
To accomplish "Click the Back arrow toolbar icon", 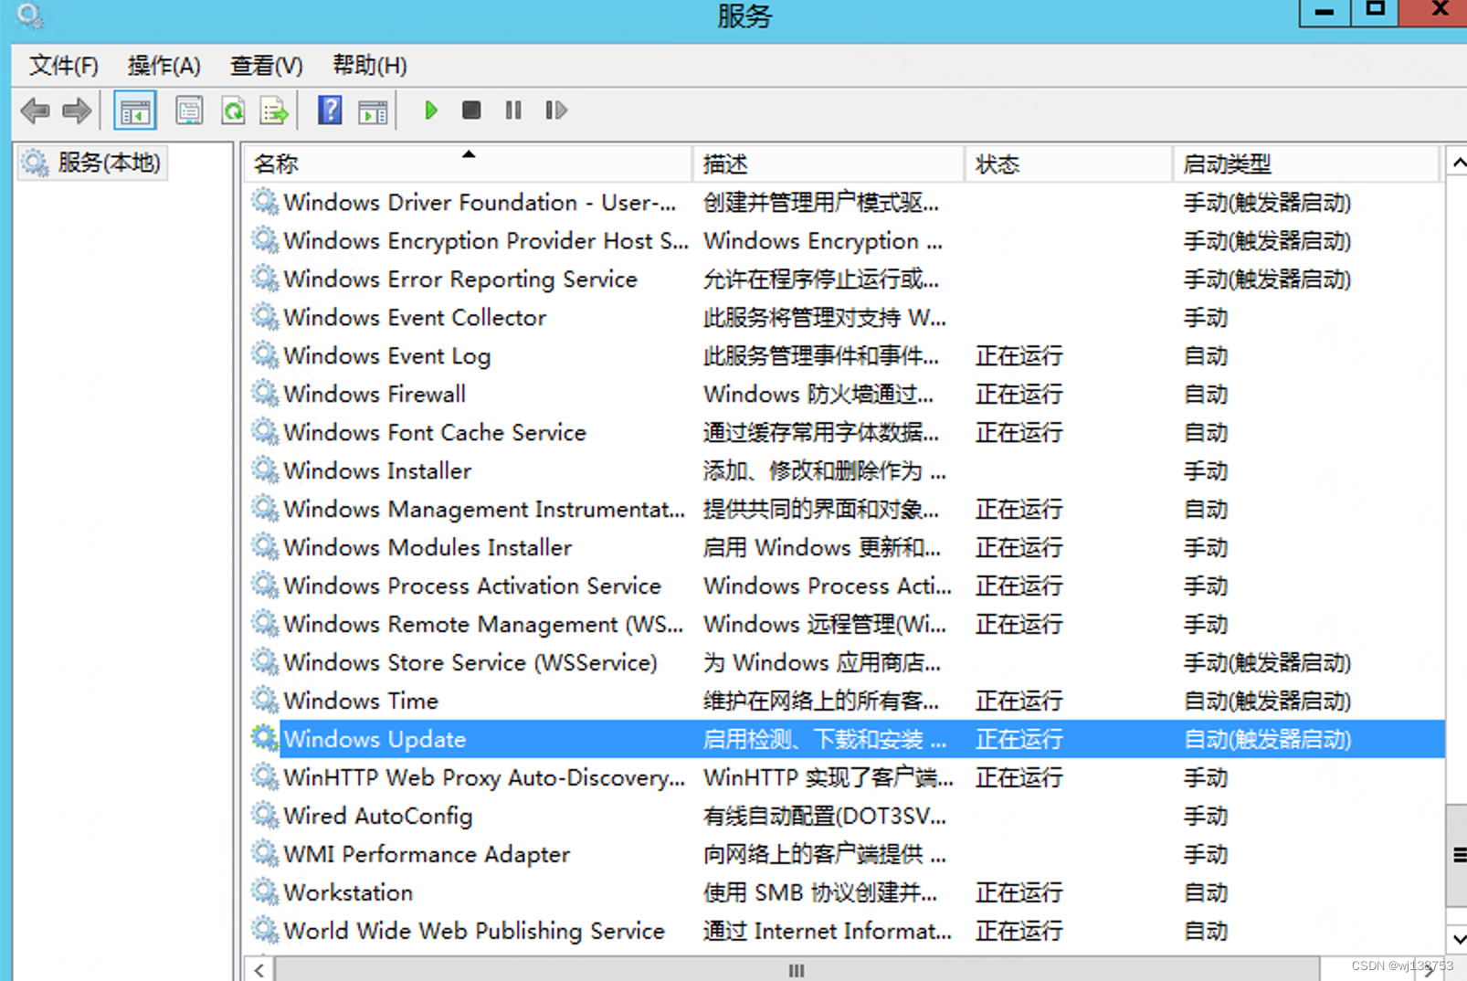I will (35, 111).
